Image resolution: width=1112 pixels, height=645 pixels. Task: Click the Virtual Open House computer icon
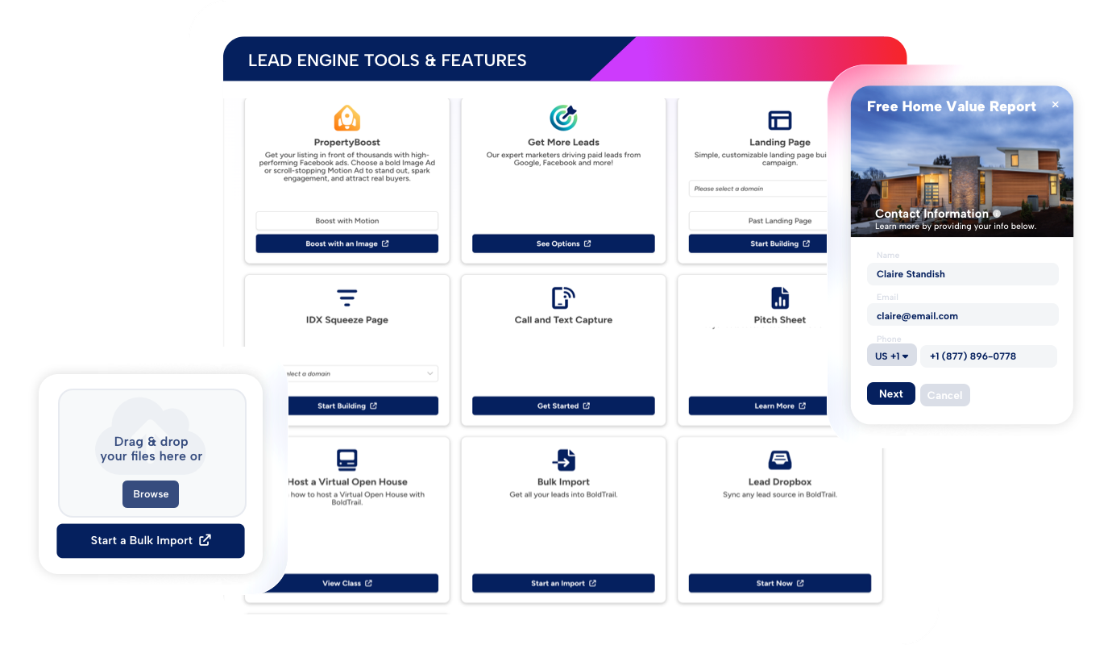point(346,460)
